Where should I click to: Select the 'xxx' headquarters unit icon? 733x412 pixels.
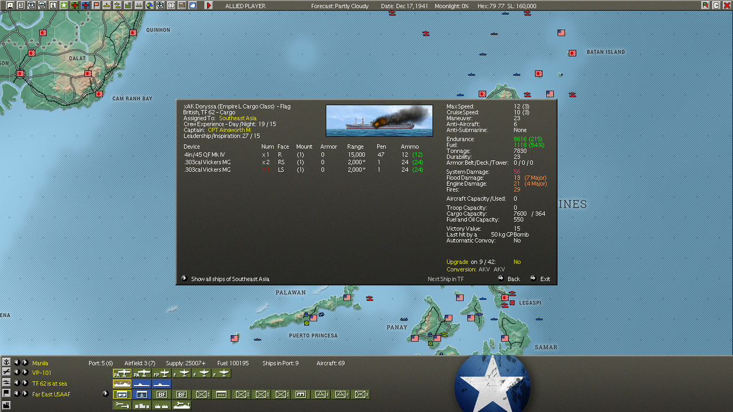pyautogui.click(x=221, y=394)
